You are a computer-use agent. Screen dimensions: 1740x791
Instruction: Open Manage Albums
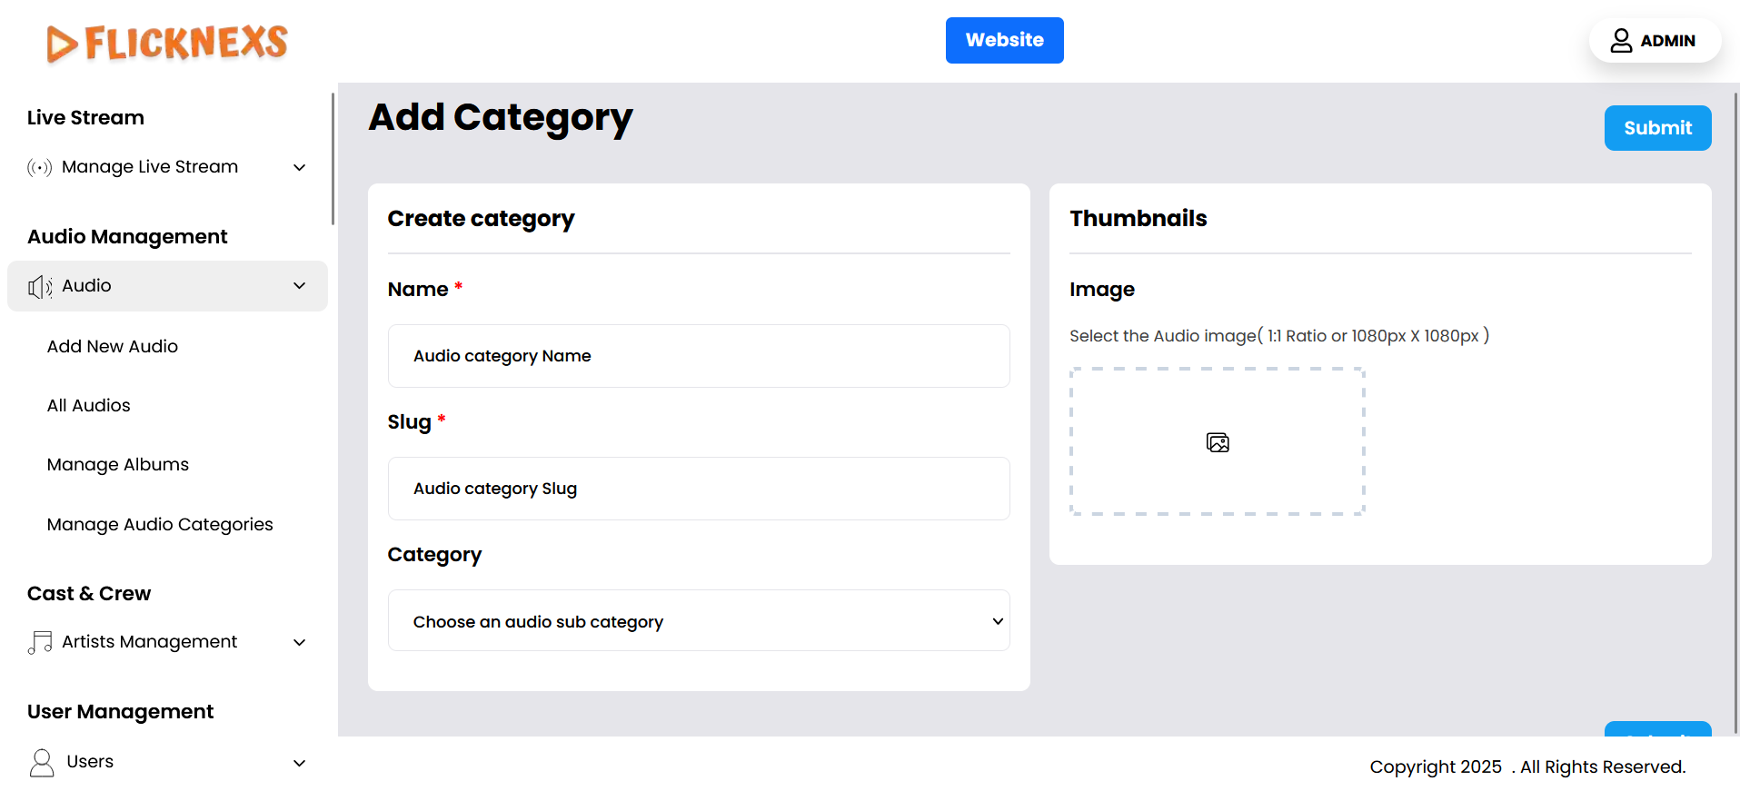[118, 464]
